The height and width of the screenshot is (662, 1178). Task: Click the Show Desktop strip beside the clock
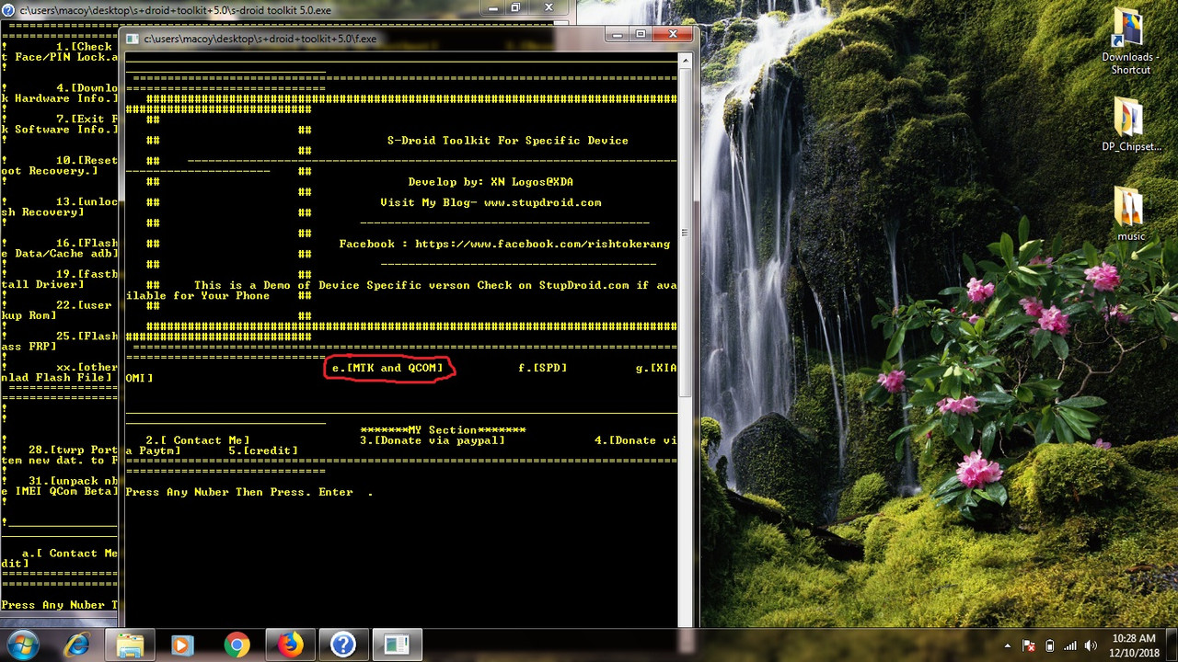click(x=1171, y=645)
